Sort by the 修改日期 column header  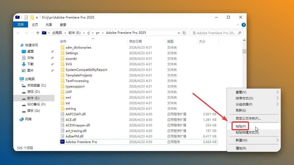135,42
